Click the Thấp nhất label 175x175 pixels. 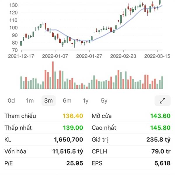point(18,128)
